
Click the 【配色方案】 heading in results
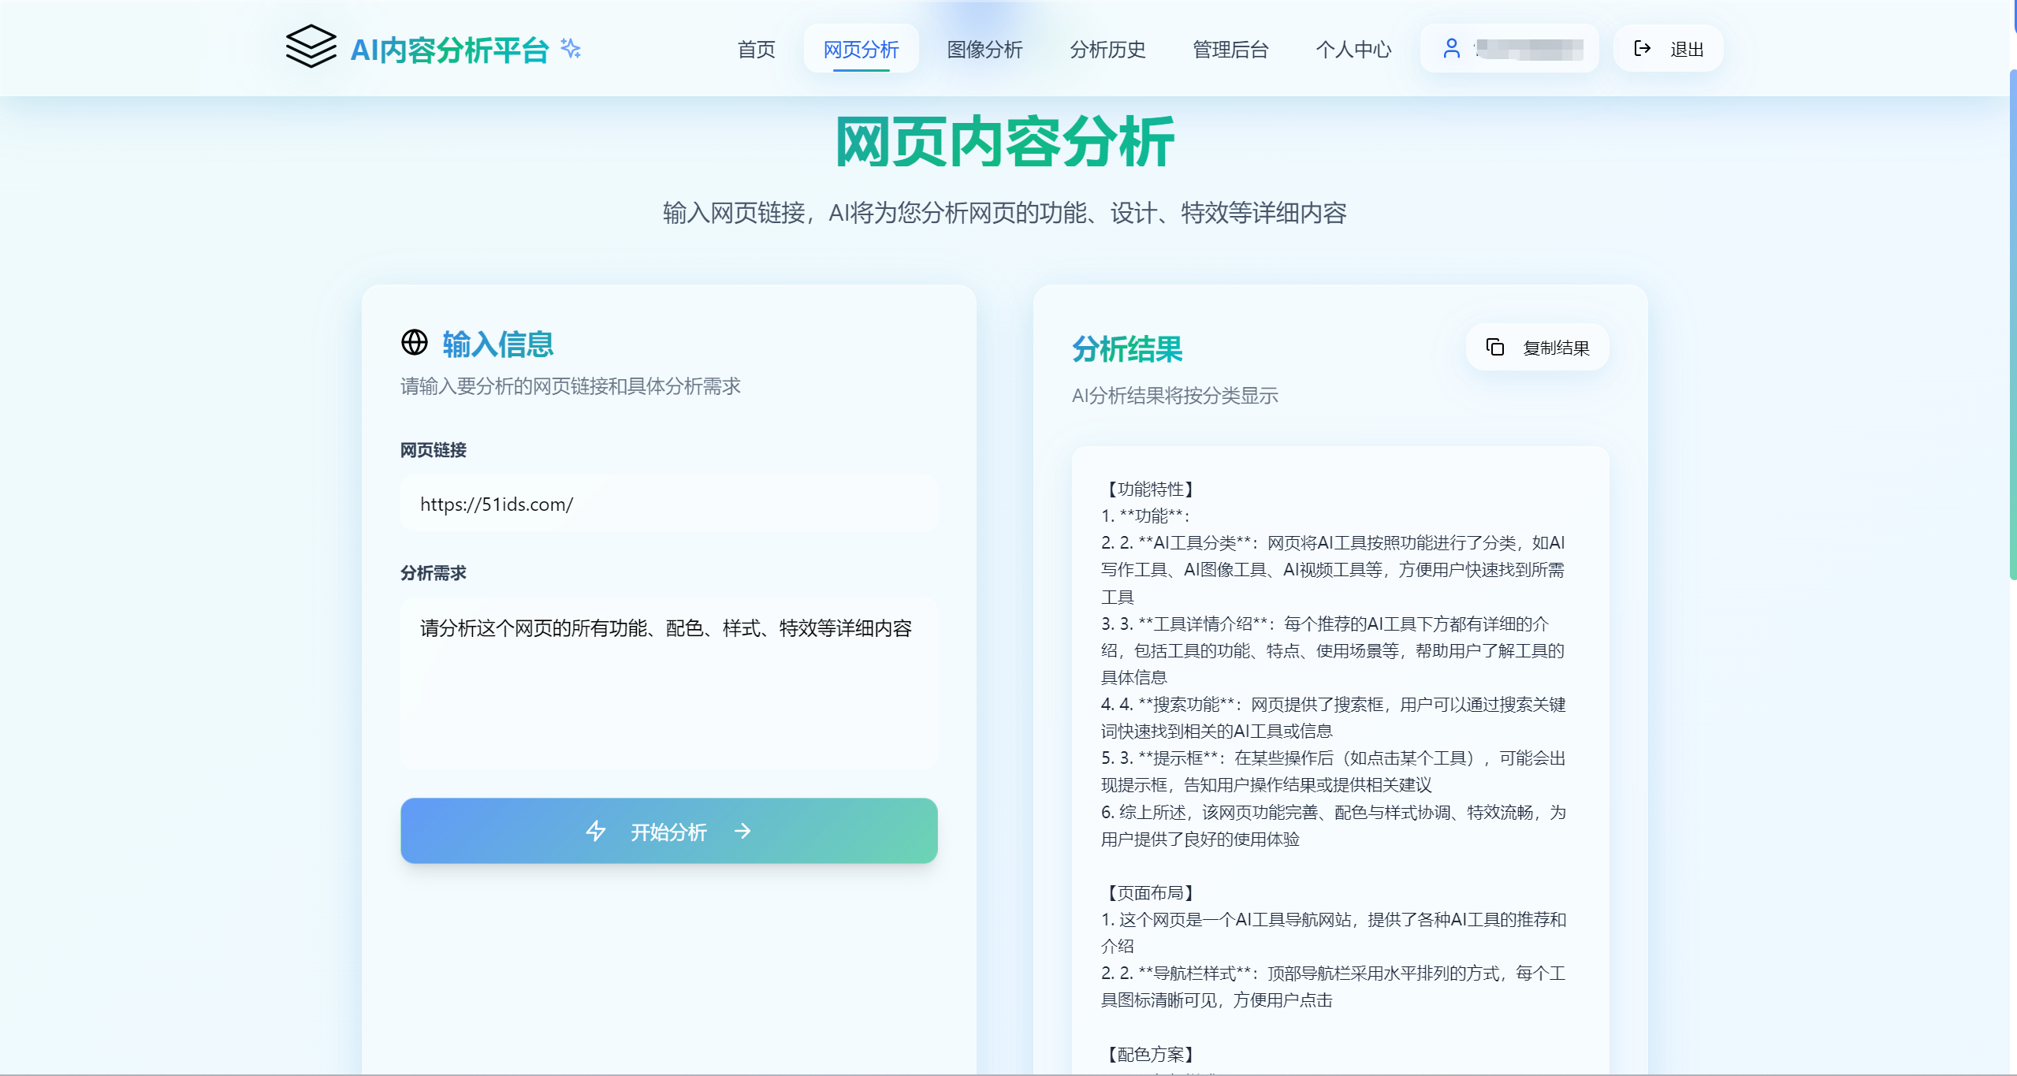(1150, 1054)
